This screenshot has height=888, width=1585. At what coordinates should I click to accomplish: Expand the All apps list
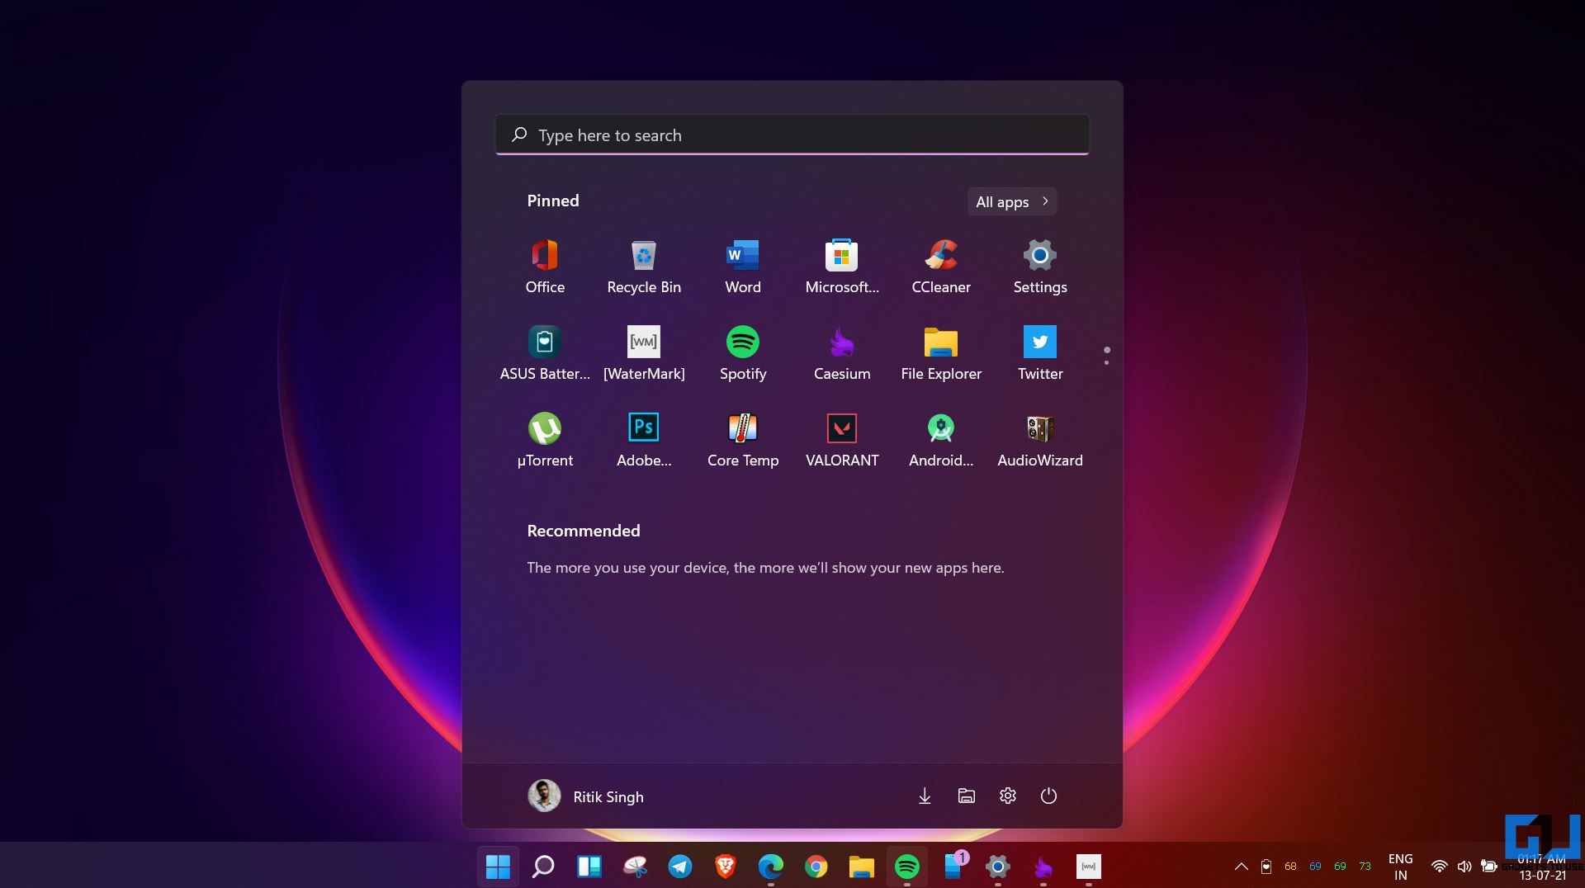pyautogui.click(x=1012, y=201)
